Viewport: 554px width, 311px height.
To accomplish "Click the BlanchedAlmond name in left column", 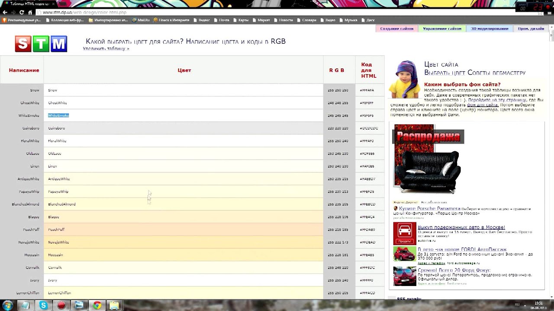I will click(26, 204).
